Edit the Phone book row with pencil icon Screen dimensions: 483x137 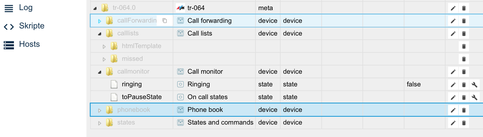(x=453, y=110)
